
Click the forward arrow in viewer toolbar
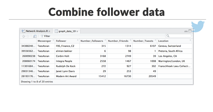[x=28, y=36]
